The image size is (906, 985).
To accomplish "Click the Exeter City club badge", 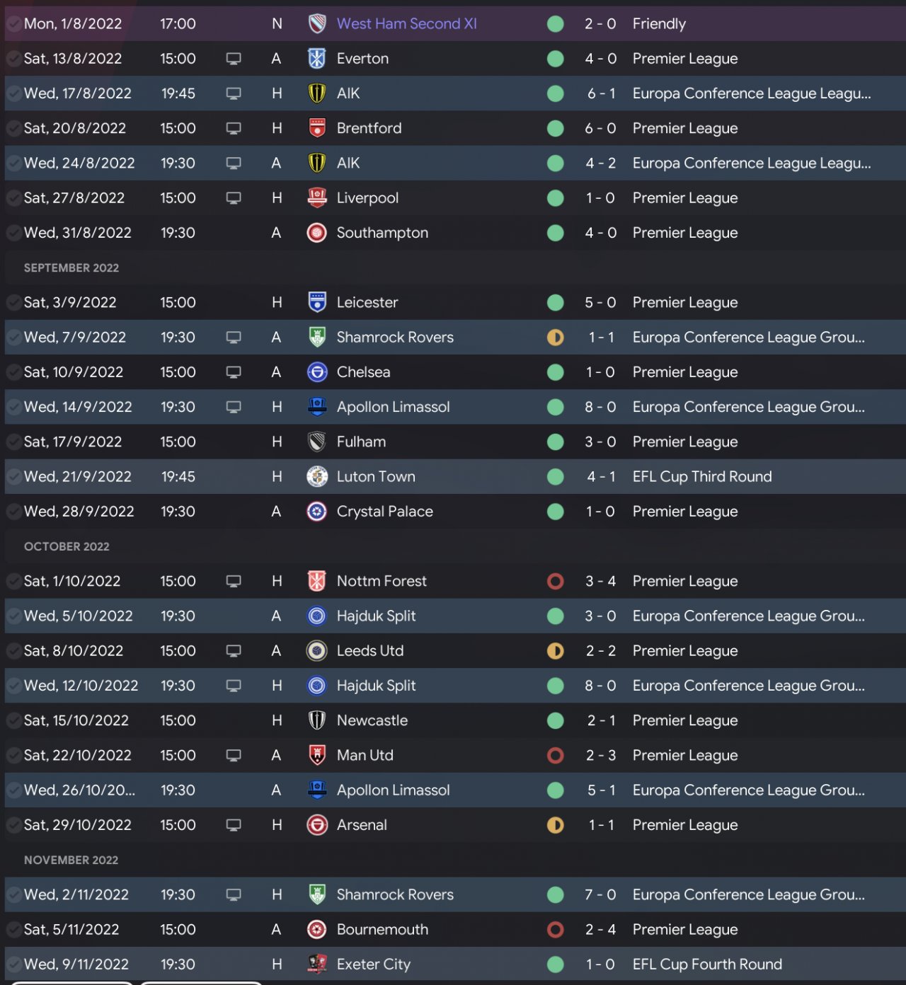I will coord(316,964).
